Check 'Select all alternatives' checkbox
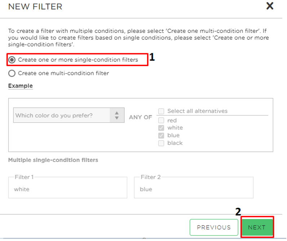287x241 pixels. (161, 111)
